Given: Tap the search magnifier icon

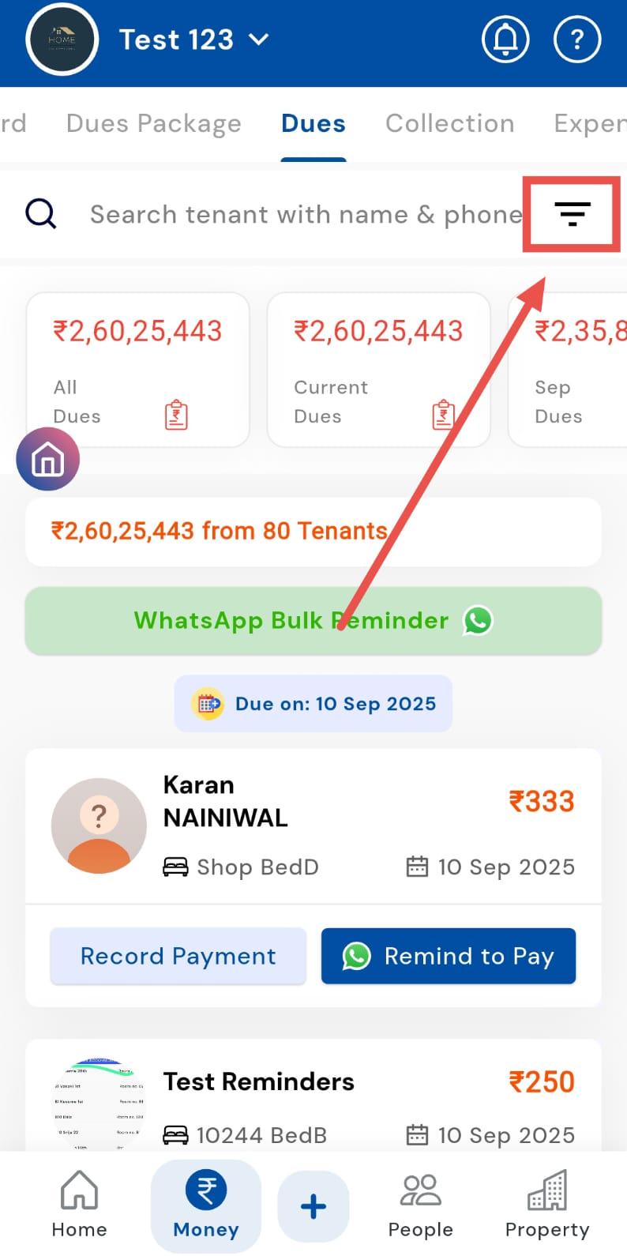Looking at the screenshot, I should coord(40,213).
